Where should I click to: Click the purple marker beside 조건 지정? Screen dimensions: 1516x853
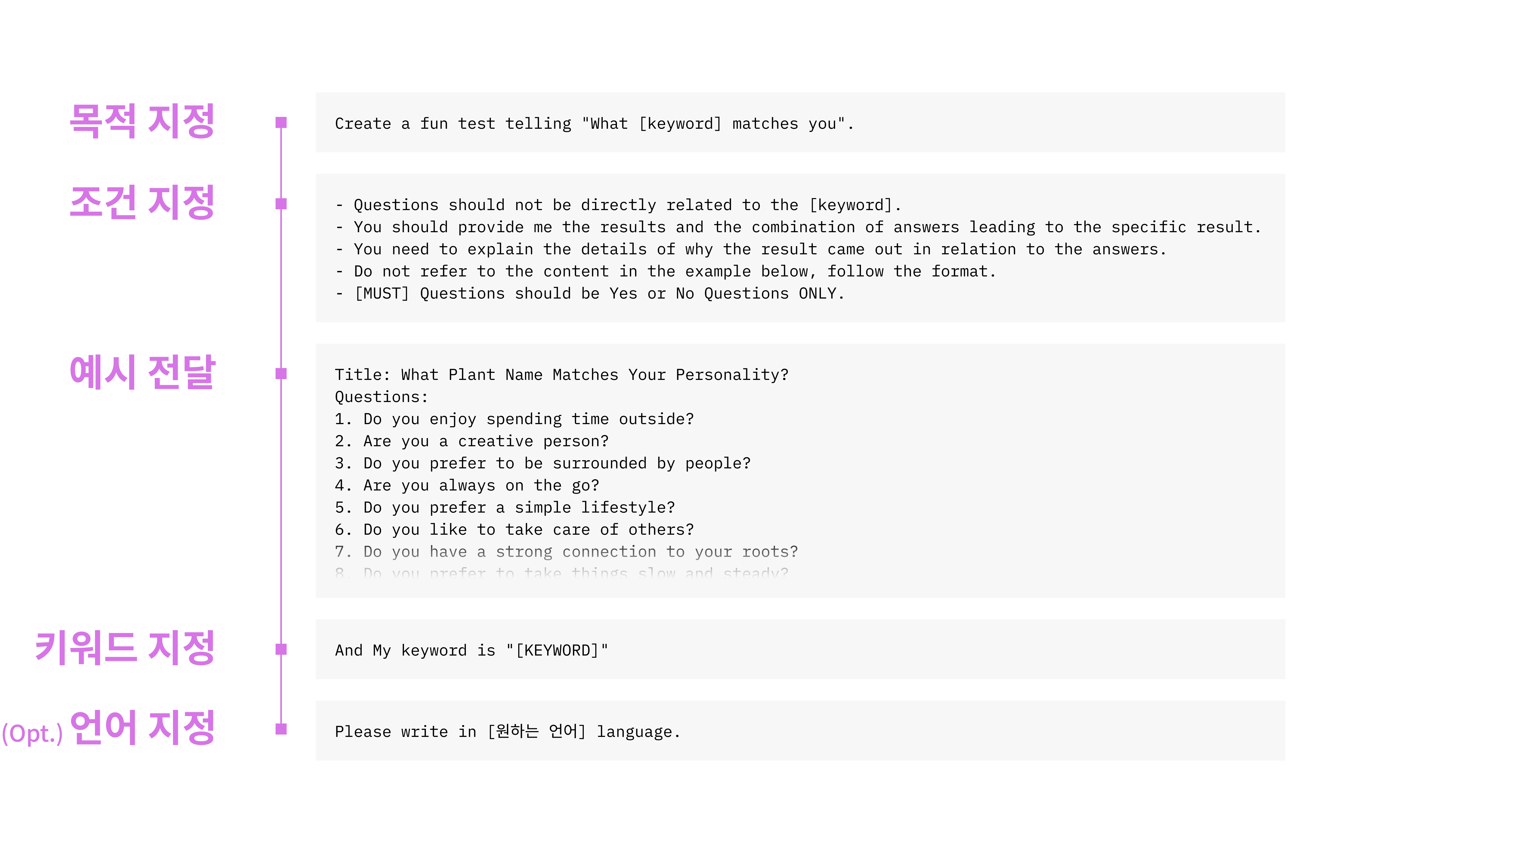[x=281, y=204]
